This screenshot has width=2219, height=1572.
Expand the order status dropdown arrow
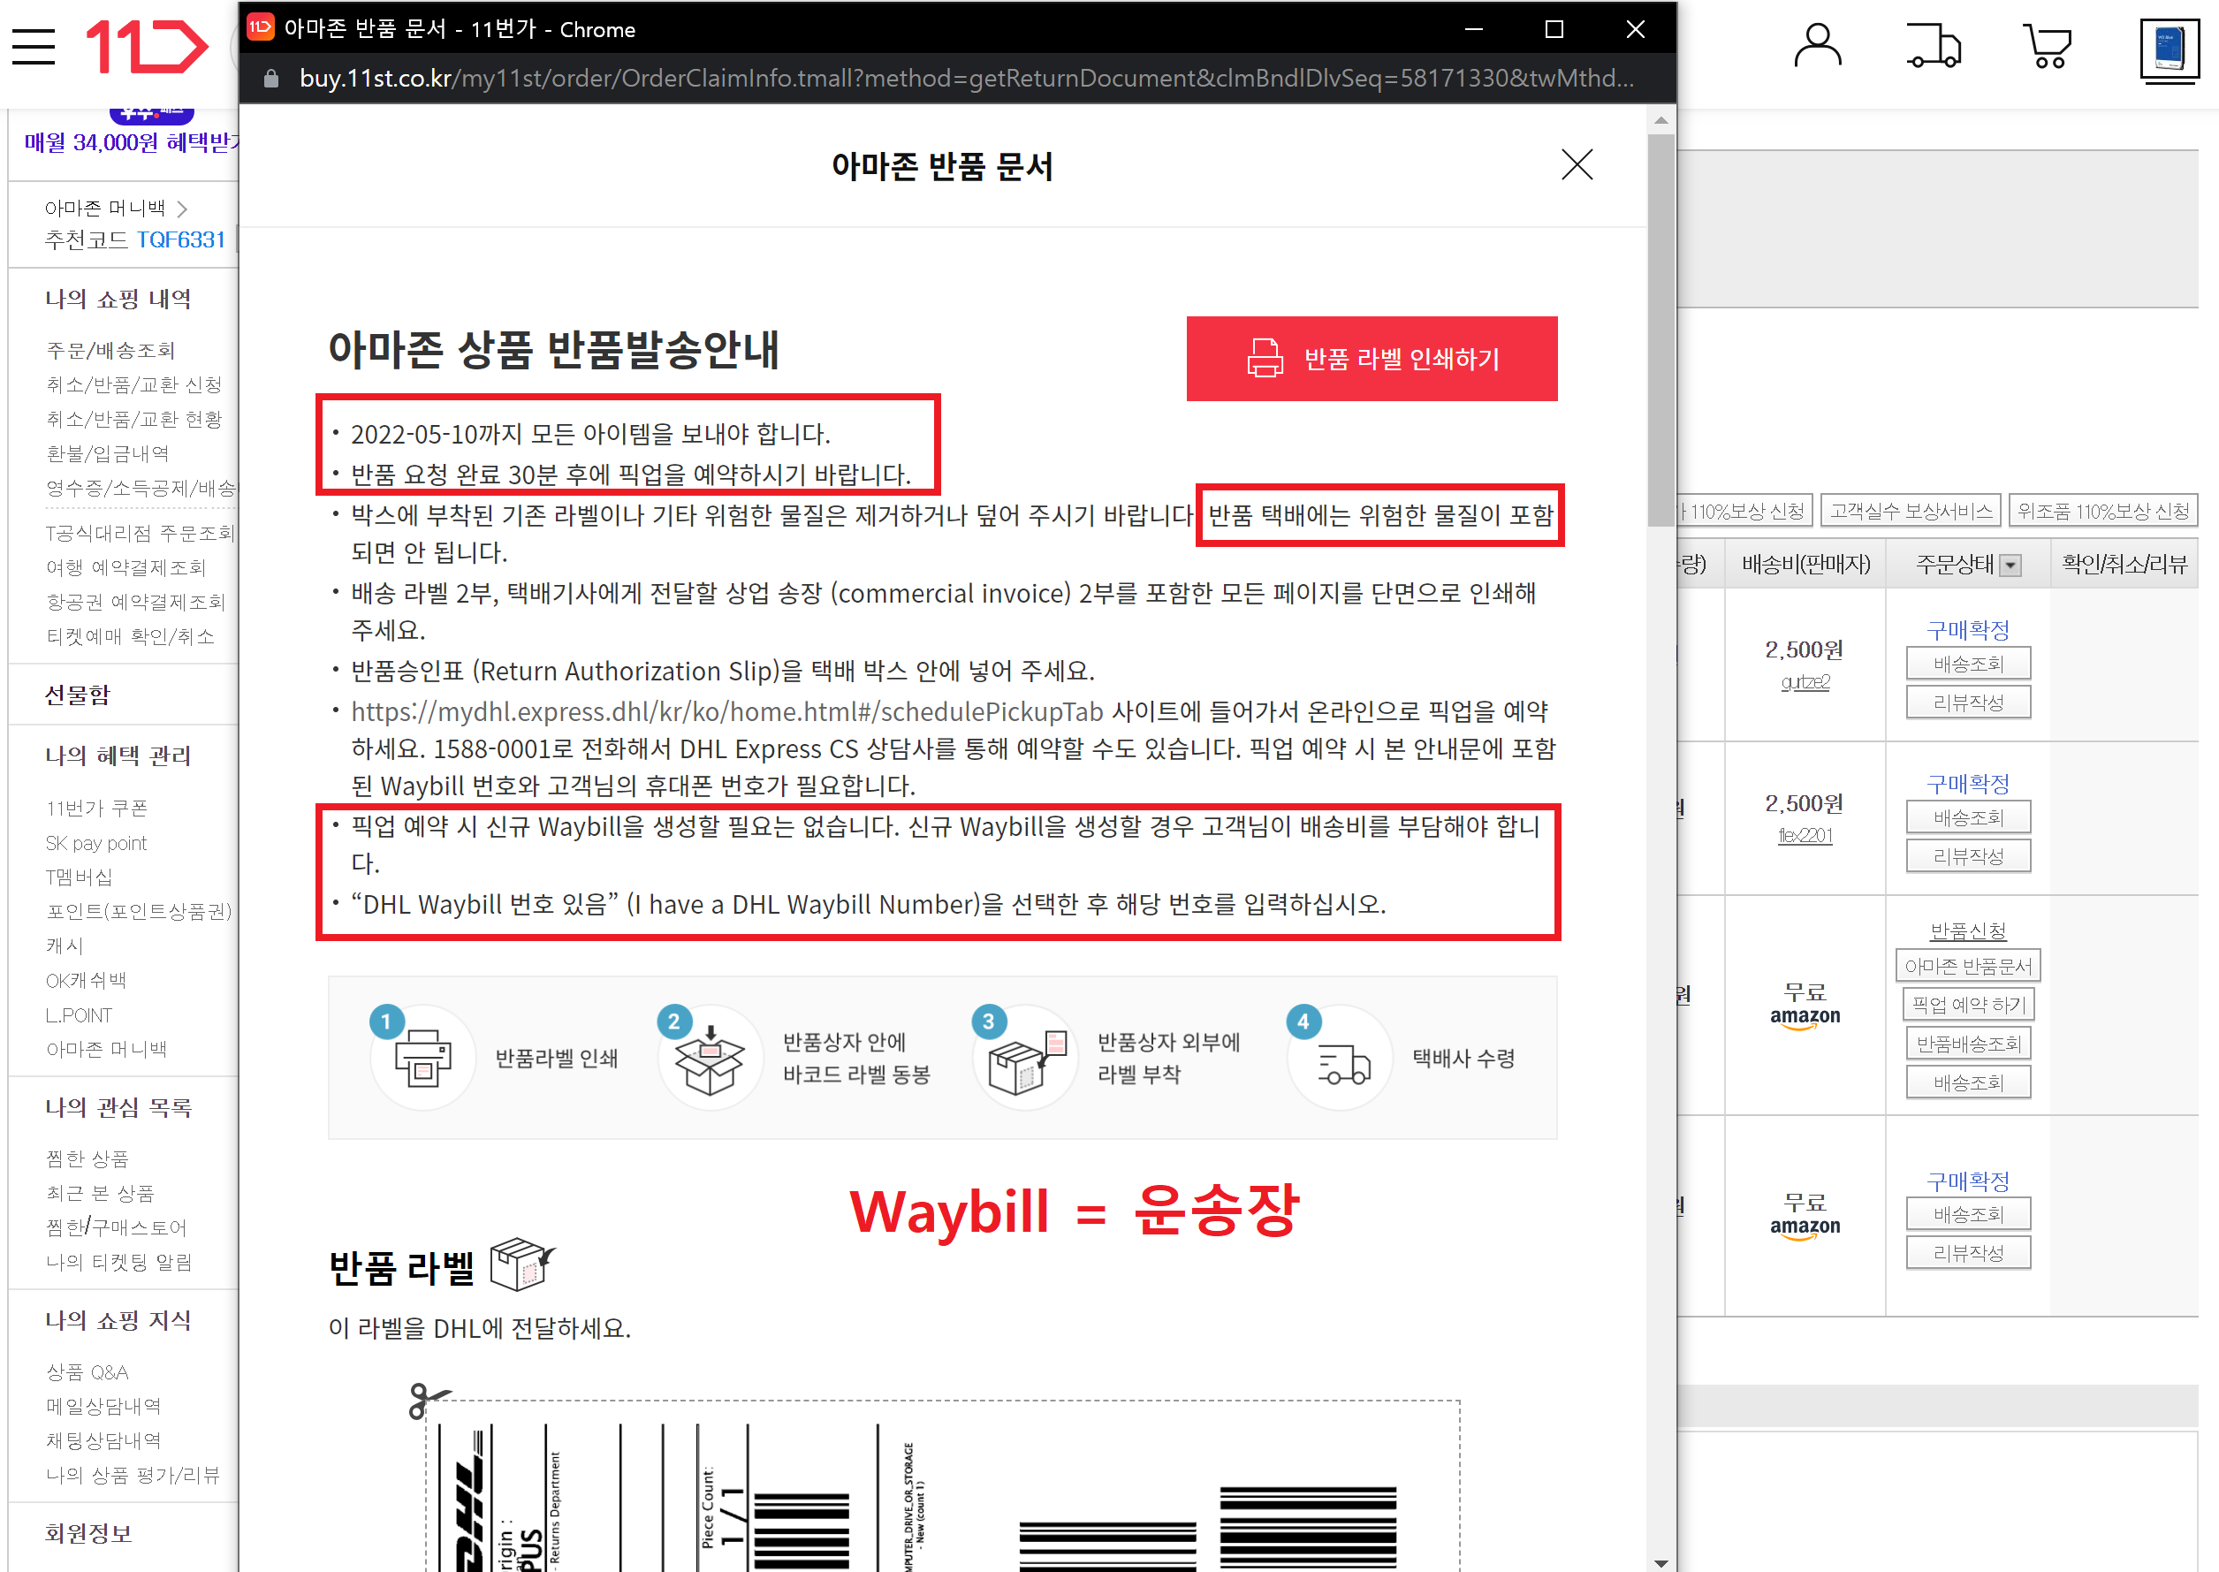point(2010,566)
